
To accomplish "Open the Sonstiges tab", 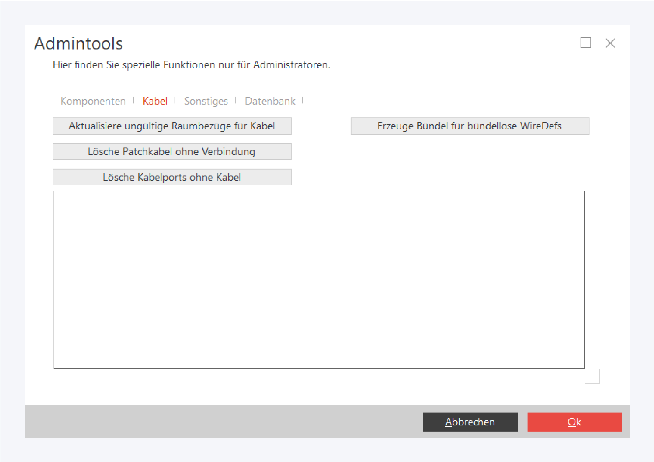I will [206, 101].
